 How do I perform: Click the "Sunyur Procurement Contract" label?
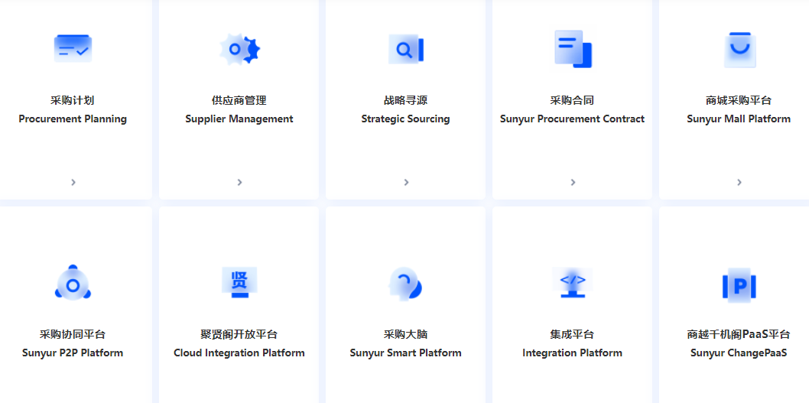(572, 119)
